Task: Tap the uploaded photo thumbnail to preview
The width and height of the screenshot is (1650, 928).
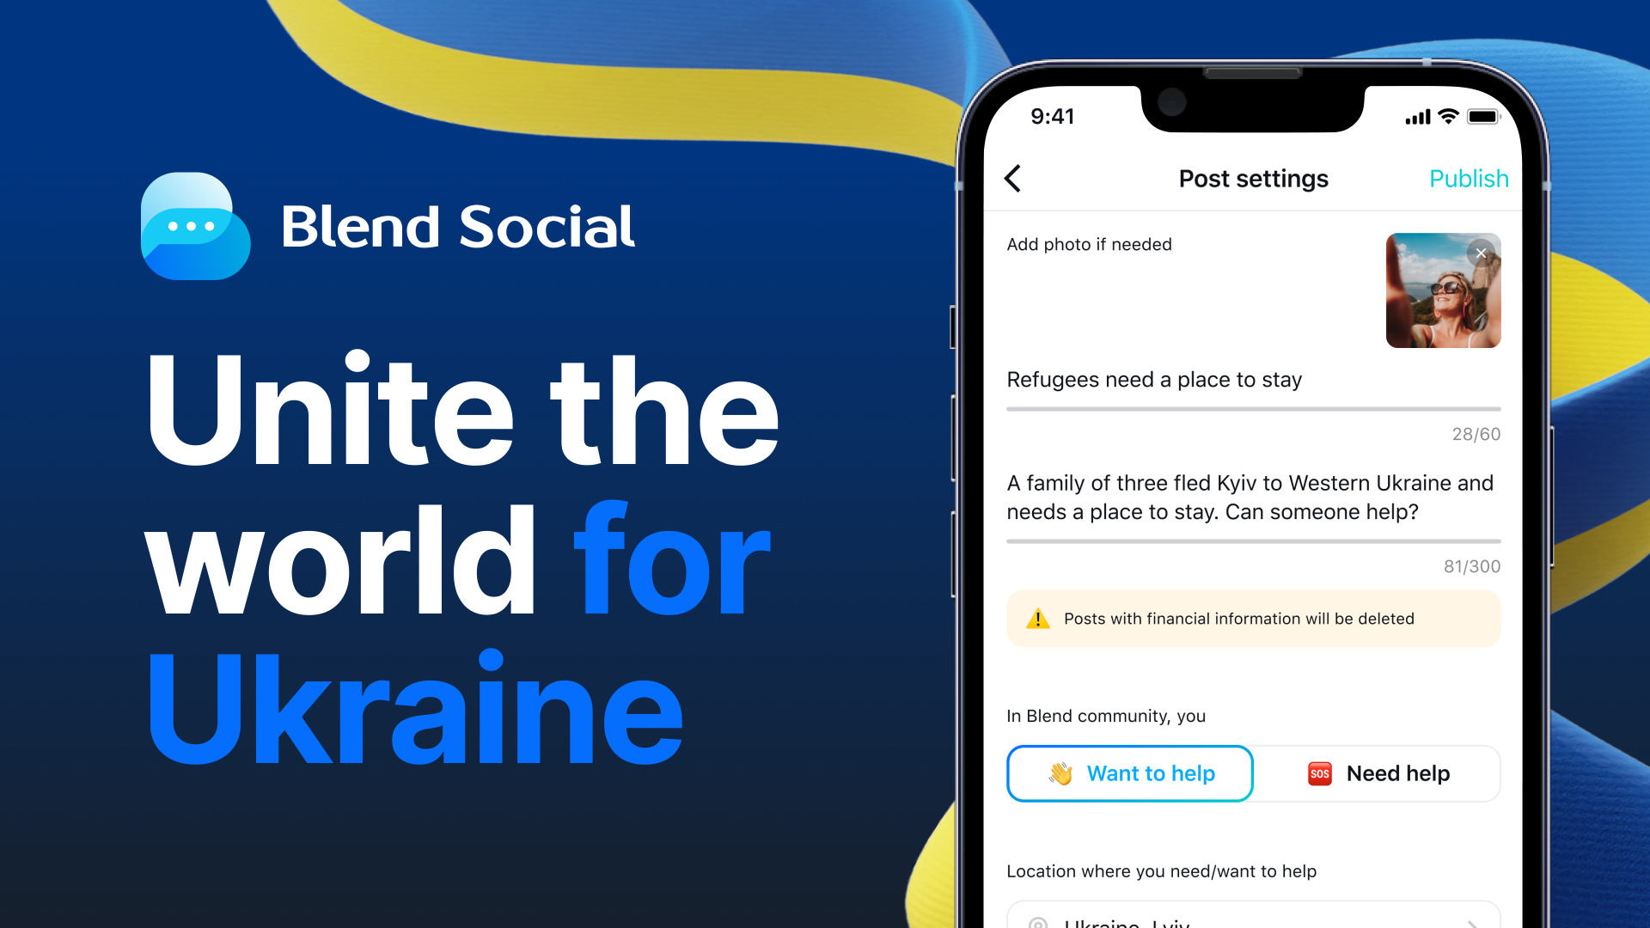Action: 1439,292
